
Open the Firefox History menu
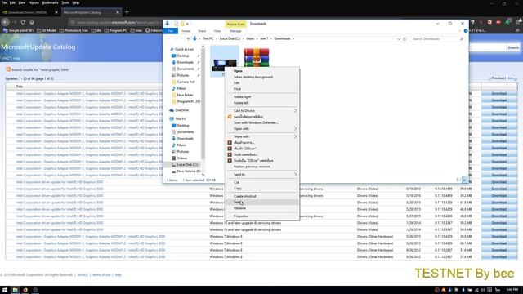point(34,2)
